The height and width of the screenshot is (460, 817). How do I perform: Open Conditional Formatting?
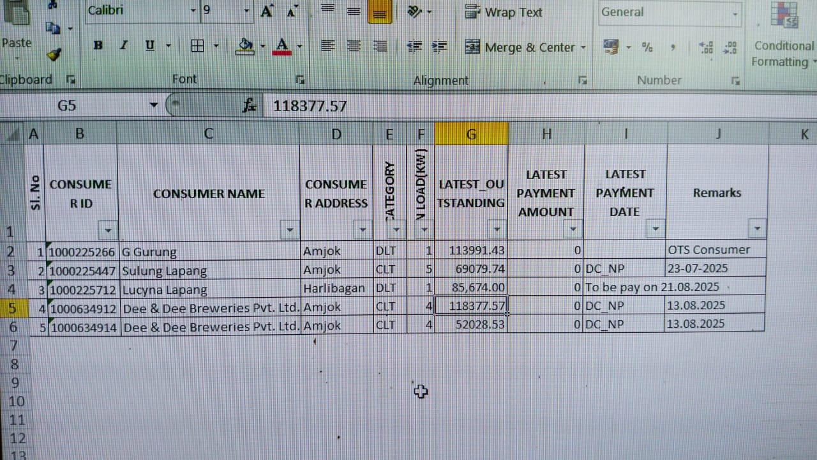(x=784, y=35)
